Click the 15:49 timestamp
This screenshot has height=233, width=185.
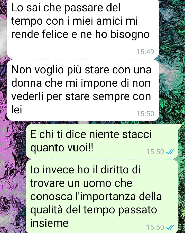click(x=145, y=52)
